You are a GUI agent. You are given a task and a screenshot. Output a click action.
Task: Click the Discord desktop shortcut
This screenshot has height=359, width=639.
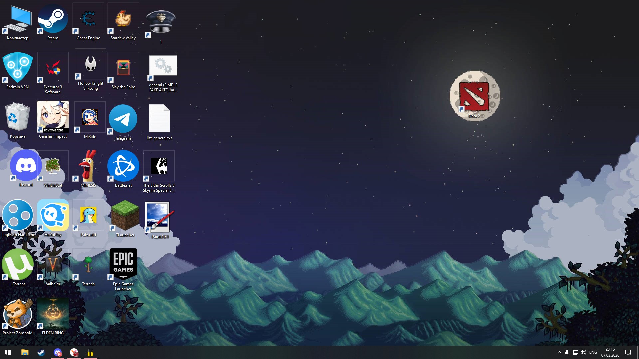[26, 166]
